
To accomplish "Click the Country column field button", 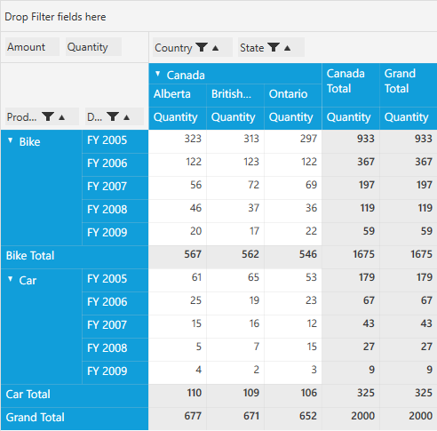I will pos(193,47).
